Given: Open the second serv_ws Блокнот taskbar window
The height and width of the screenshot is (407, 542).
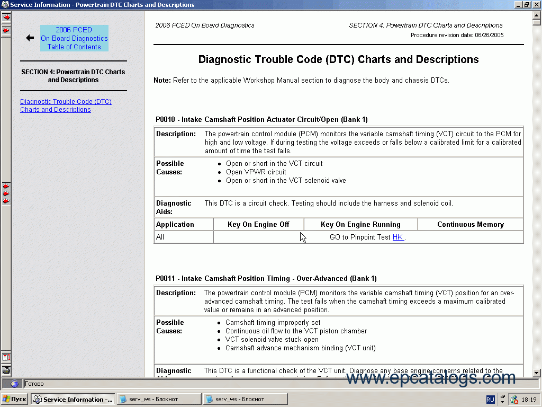Looking at the screenshot, I should click(x=245, y=399).
